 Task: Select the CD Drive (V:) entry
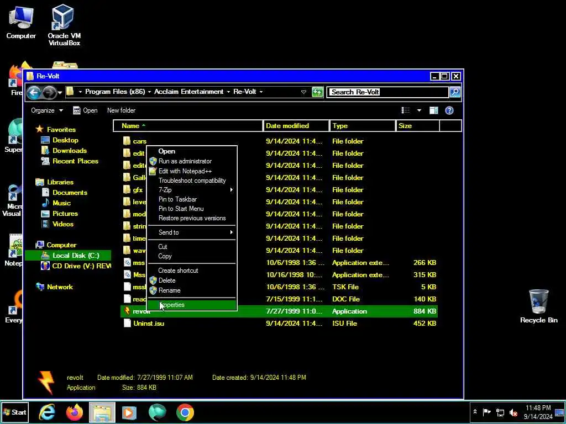point(76,266)
